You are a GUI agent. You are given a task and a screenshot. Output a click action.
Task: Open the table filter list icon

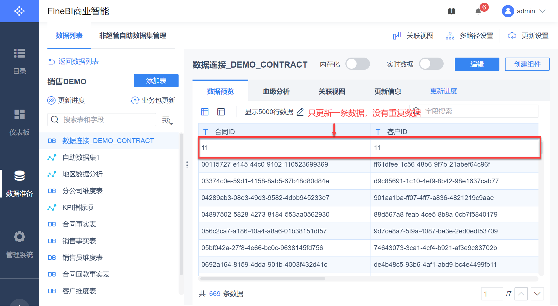click(x=167, y=120)
